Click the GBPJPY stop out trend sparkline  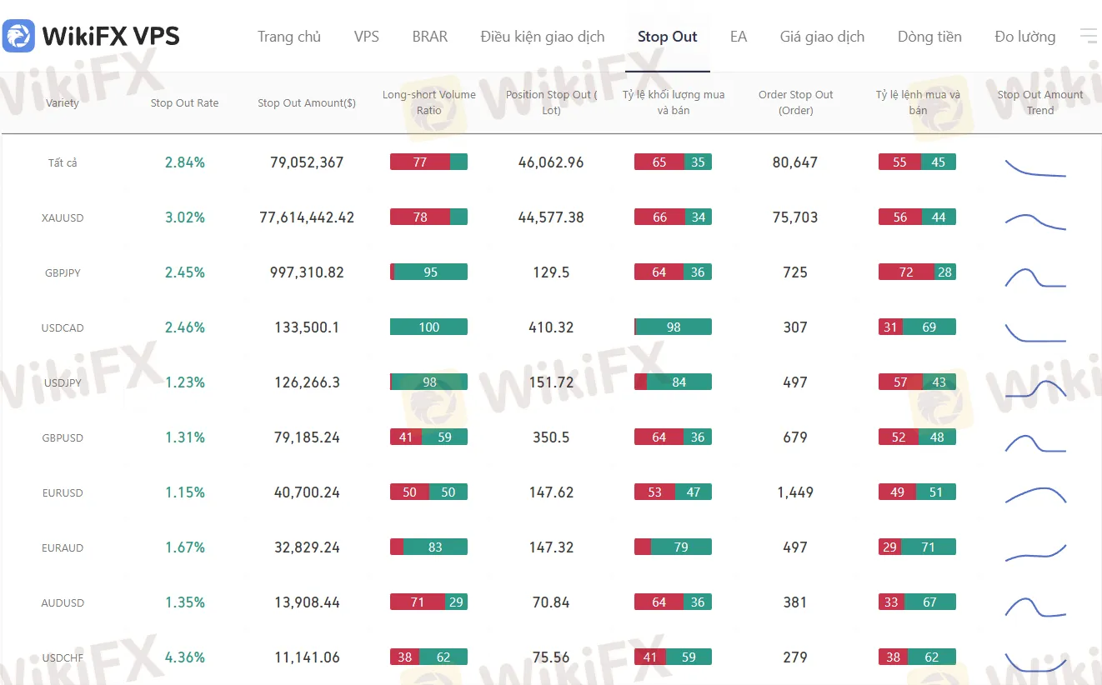(1035, 277)
